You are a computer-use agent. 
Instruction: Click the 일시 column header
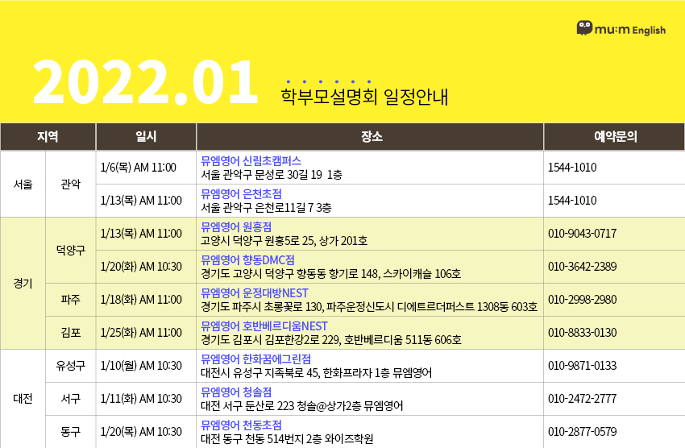[x=146, y=137]
